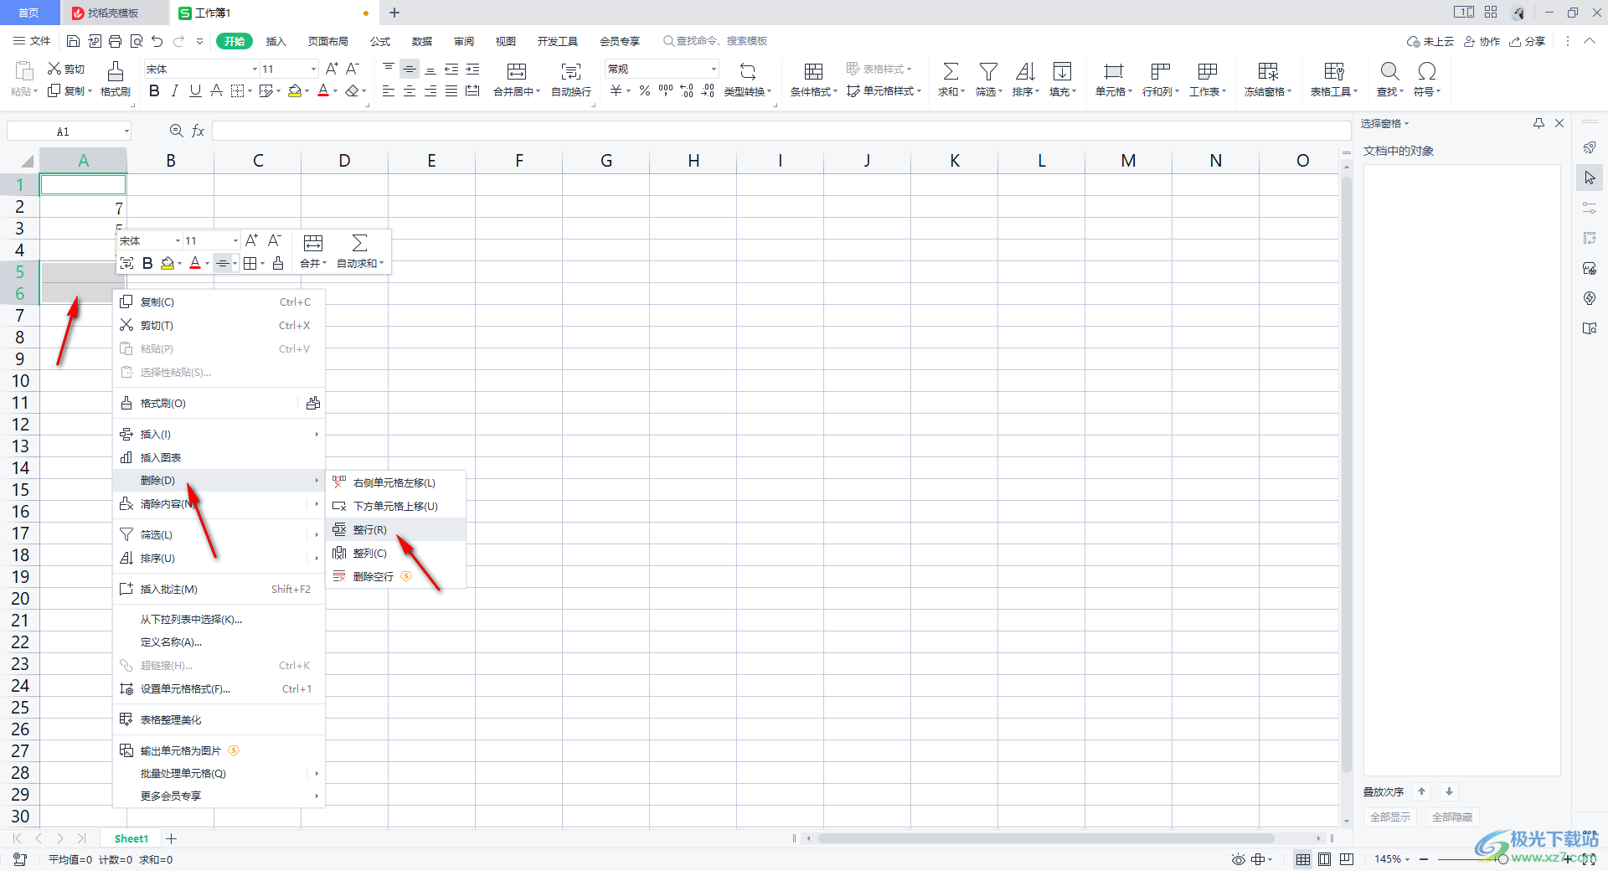
Task: Switch to Normal view icon in status bar
Action: [x=1303, y=859]
